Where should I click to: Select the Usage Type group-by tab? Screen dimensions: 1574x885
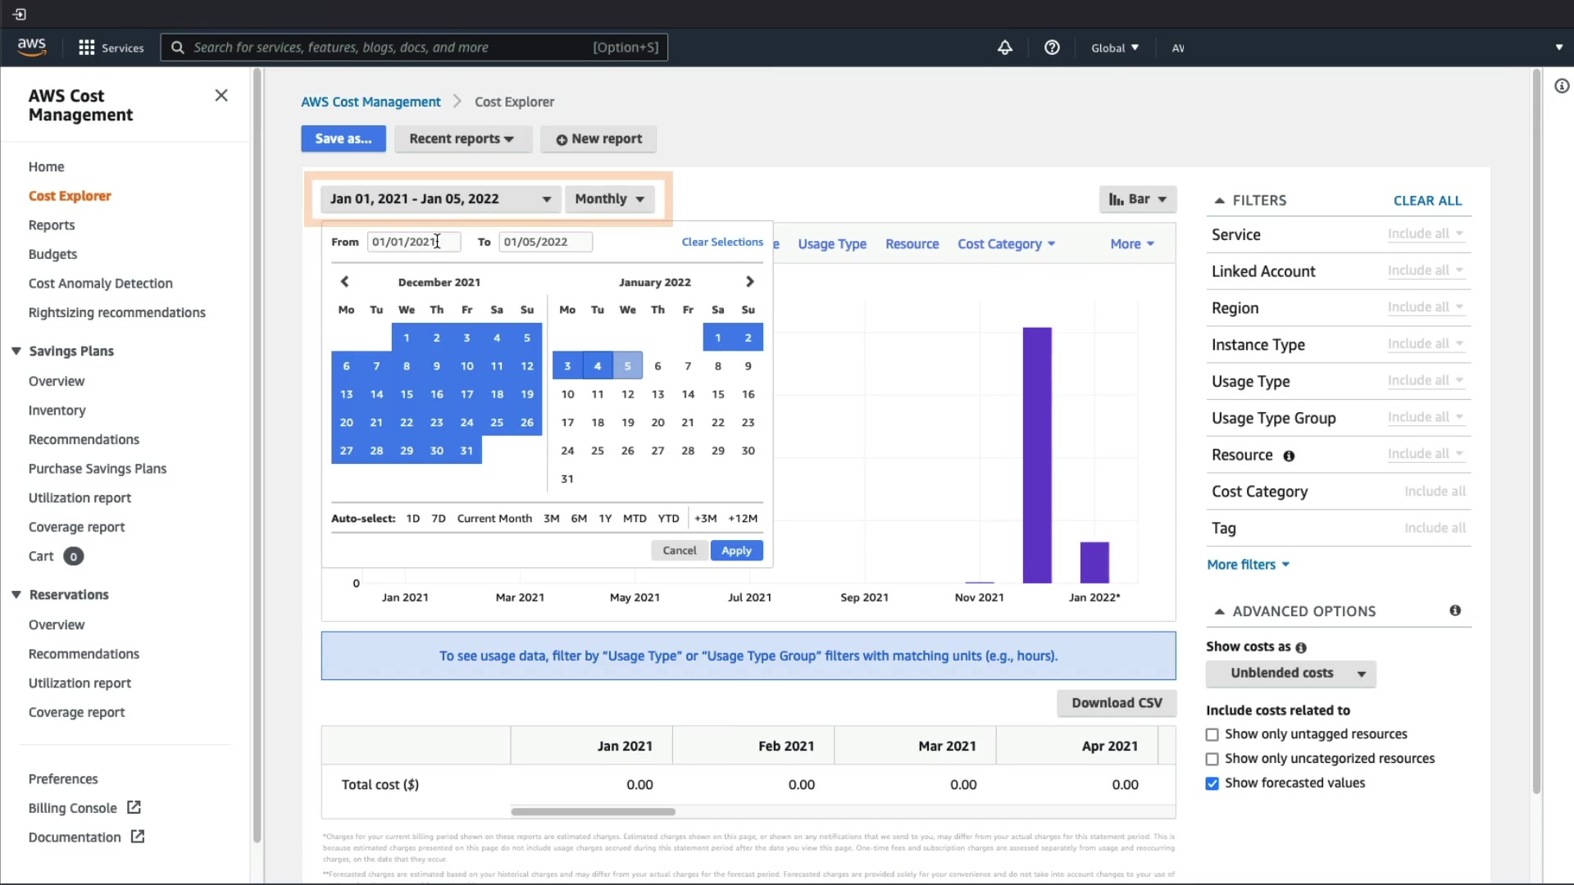pyautogui.click(x=831, y=244)
